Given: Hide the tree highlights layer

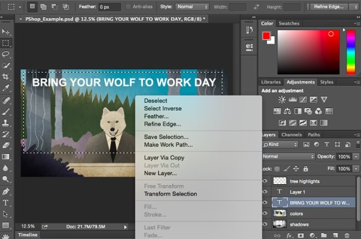Looking at the screenshot, I should 264,181.
